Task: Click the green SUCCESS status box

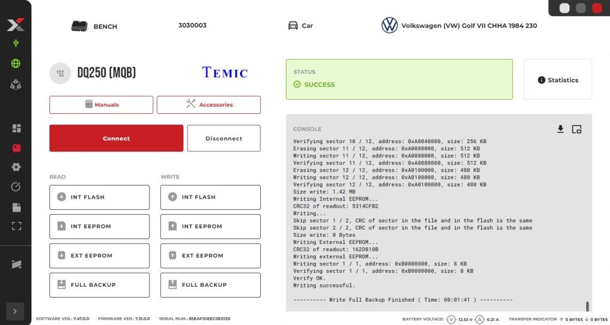Action: point(399,79)
